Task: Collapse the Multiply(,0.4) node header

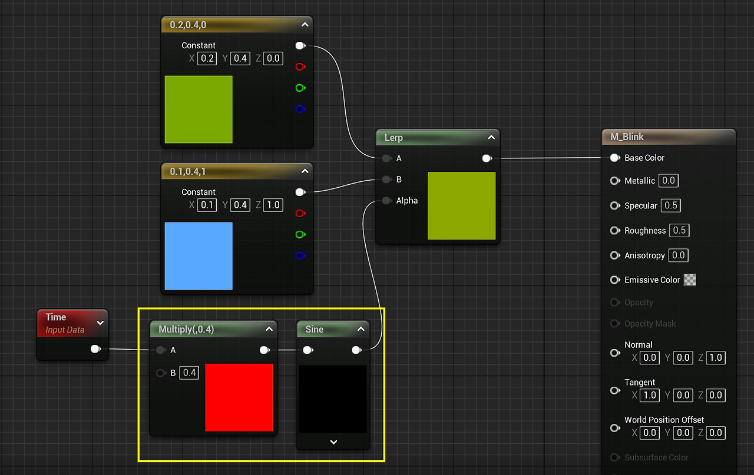Action: (x=269, y=329)
